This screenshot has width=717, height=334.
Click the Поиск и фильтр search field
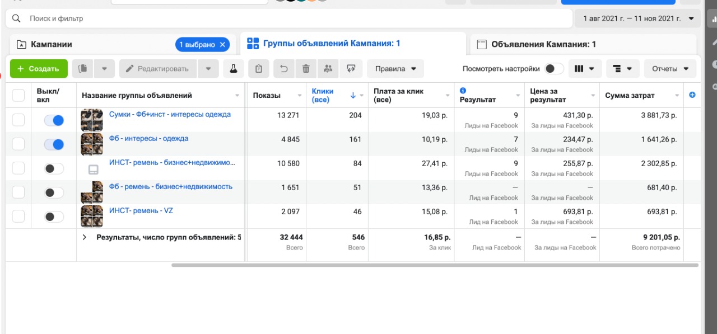288,18
